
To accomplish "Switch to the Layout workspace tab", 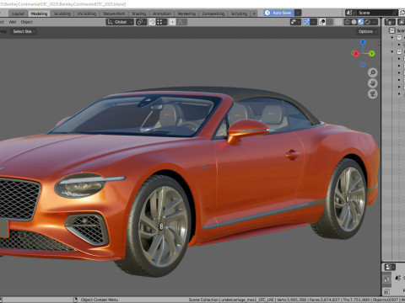I will pyautogui.click(x=18, y=13).
